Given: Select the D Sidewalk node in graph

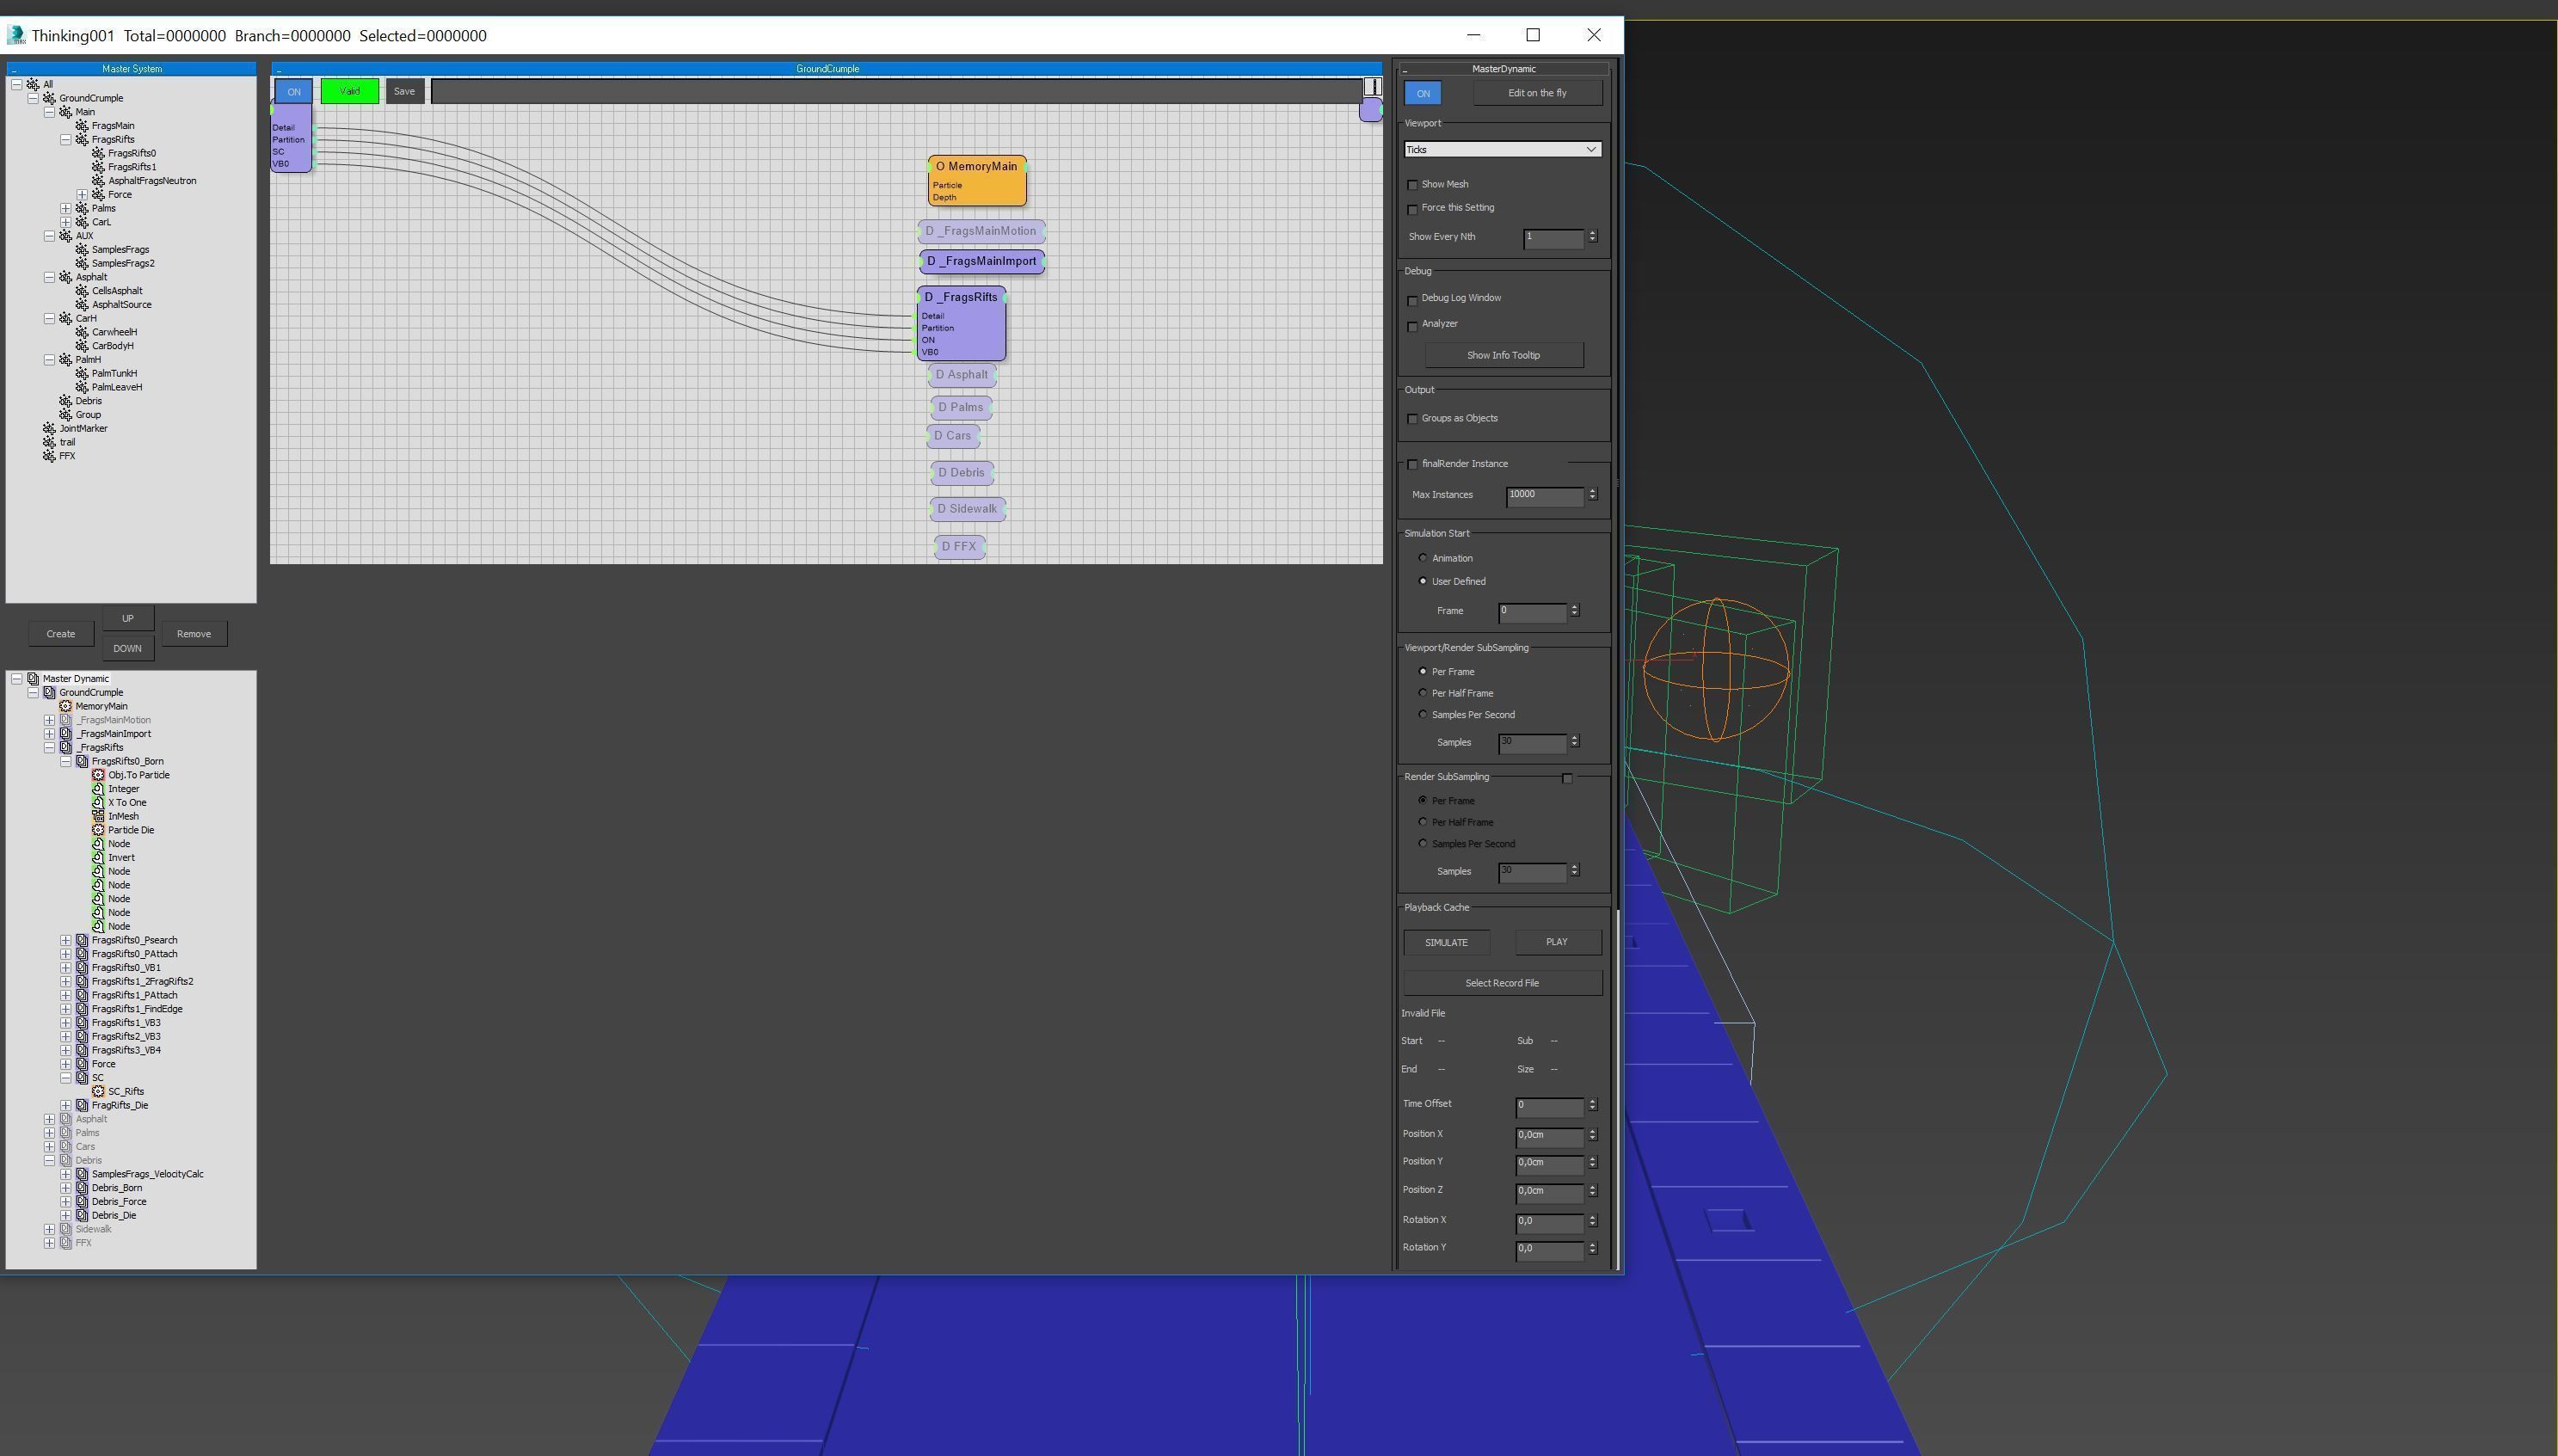Looking at the screenshot, I should click(967, 509).
